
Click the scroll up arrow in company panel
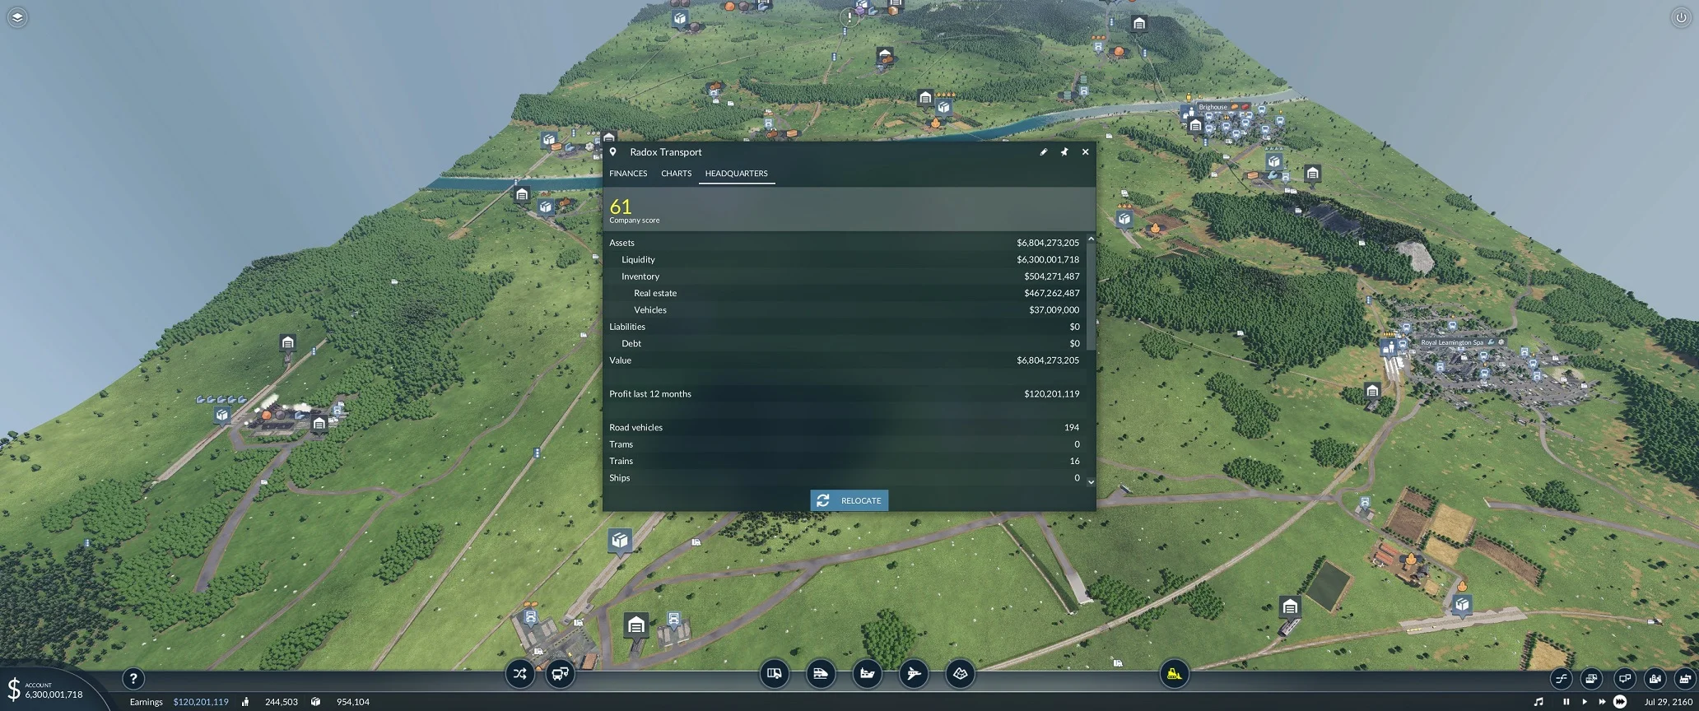coord(1091,239)
